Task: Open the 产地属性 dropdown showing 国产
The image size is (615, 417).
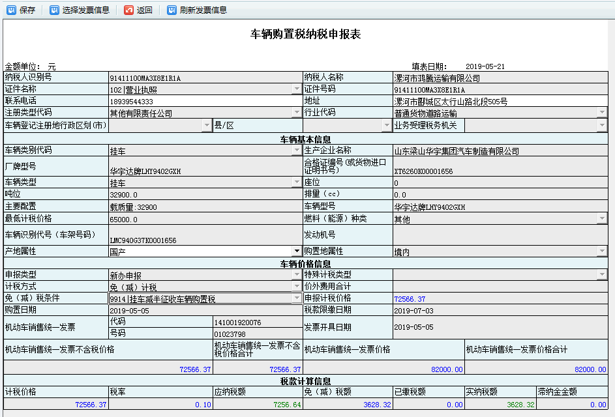Action: coord(295,250)
